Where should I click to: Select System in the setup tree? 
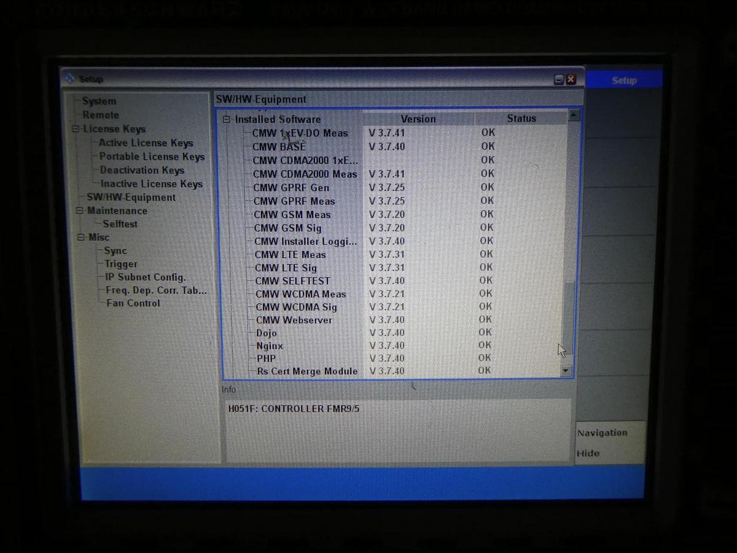pyautogui.click(x=99, y=101)
